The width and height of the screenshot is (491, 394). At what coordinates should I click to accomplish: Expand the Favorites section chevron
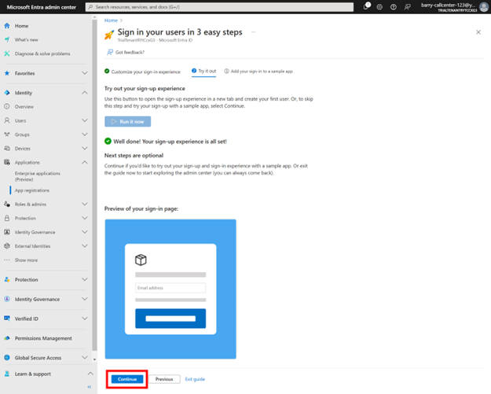(x=85, y=73)
